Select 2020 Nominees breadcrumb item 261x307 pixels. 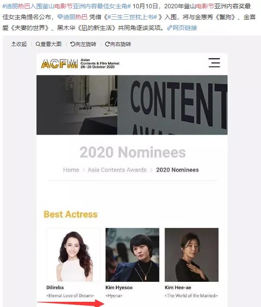pyautogui.click(x=177, y=170)
